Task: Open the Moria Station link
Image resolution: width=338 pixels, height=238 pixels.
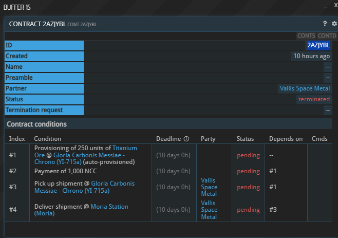Action: 109,207
